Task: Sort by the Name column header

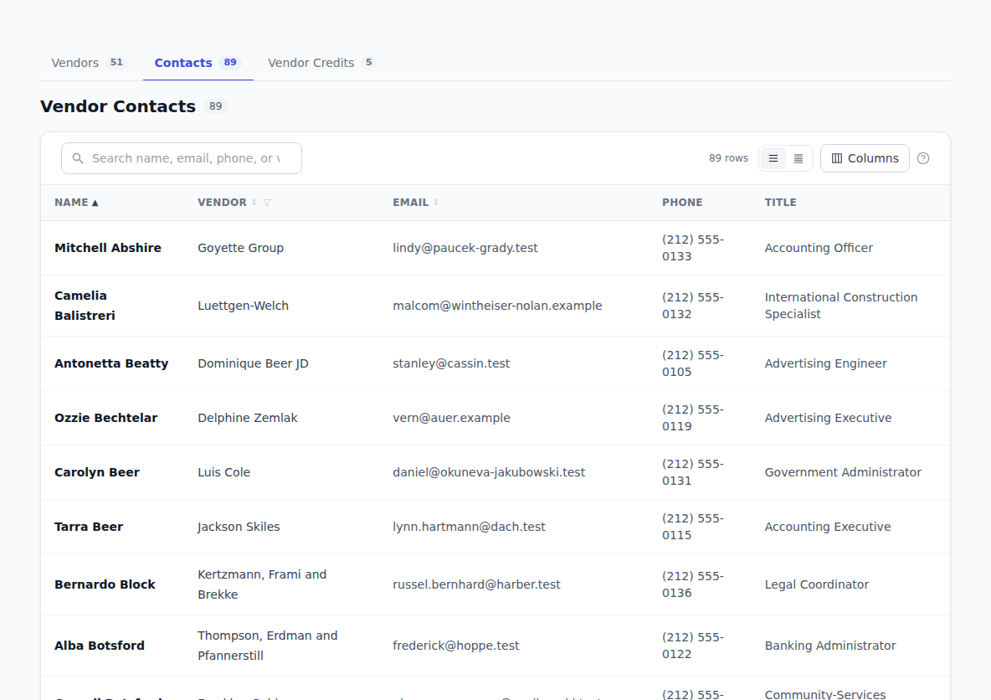Action: (76, 203)
